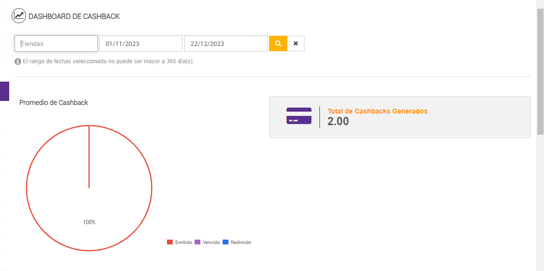Click the purple credit card icon
Viewport: 544px width, 271px height.
[x=299, y=116]
